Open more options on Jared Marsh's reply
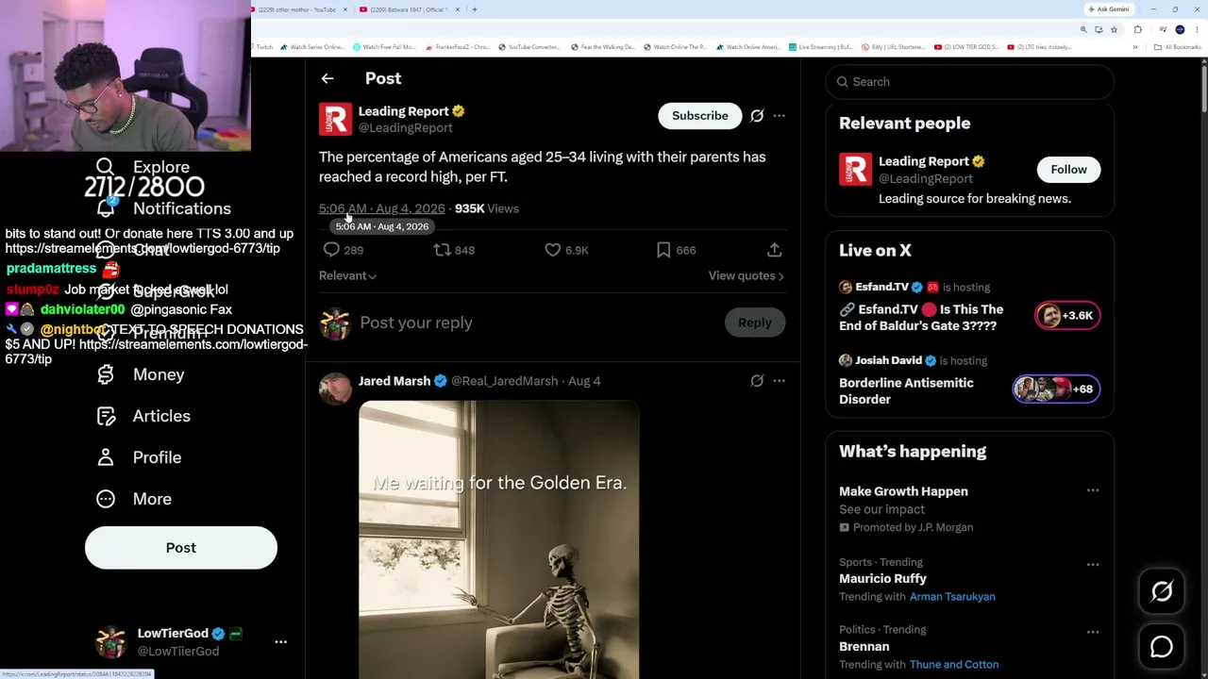Screen dimensions: 1208x679 point(779,381)
